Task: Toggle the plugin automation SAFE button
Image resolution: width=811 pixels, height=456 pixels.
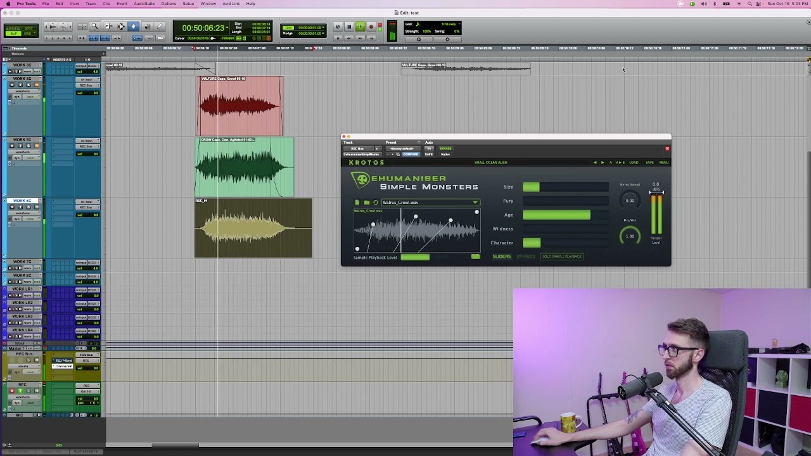Action: (429, 154)
